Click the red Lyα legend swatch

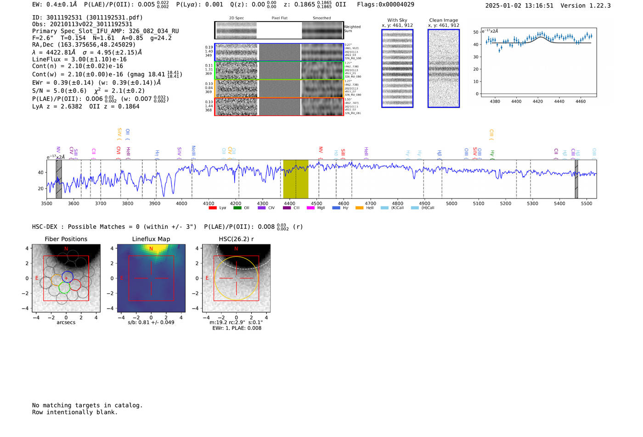[x=212, y=208]
